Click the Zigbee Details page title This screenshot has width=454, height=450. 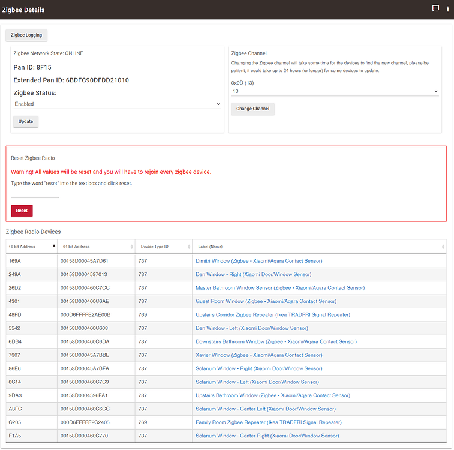coord(23,10)
